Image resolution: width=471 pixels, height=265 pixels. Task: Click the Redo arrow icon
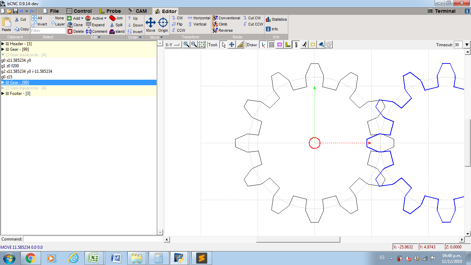32,11
